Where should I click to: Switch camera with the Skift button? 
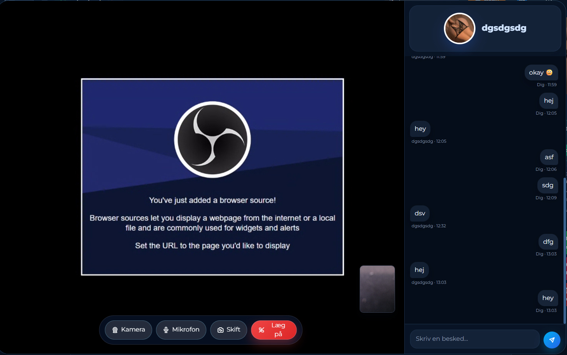228,330
